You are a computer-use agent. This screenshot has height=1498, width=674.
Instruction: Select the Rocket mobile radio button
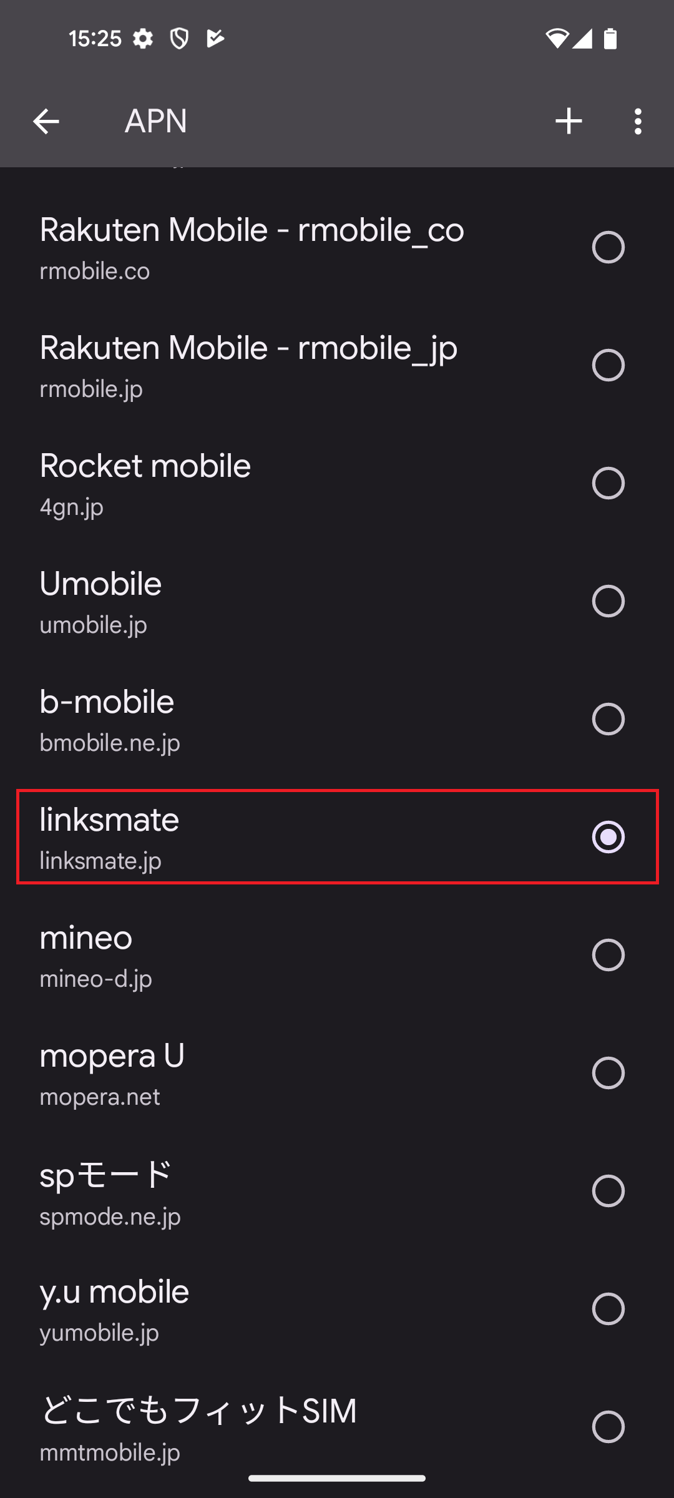(x=608, y=483)
